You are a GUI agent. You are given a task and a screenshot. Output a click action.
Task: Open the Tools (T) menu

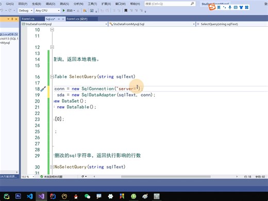(92, 4)
